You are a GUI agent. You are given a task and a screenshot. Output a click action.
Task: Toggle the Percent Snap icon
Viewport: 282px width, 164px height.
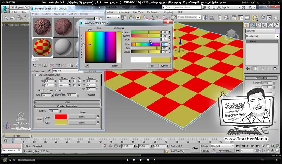[x=158, y=18]
